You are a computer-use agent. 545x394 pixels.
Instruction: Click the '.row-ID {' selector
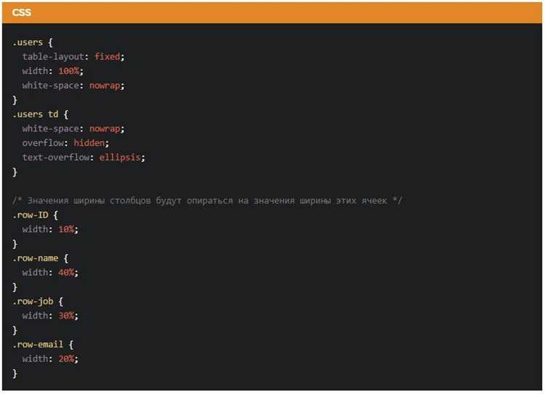(x=35, y=215)
